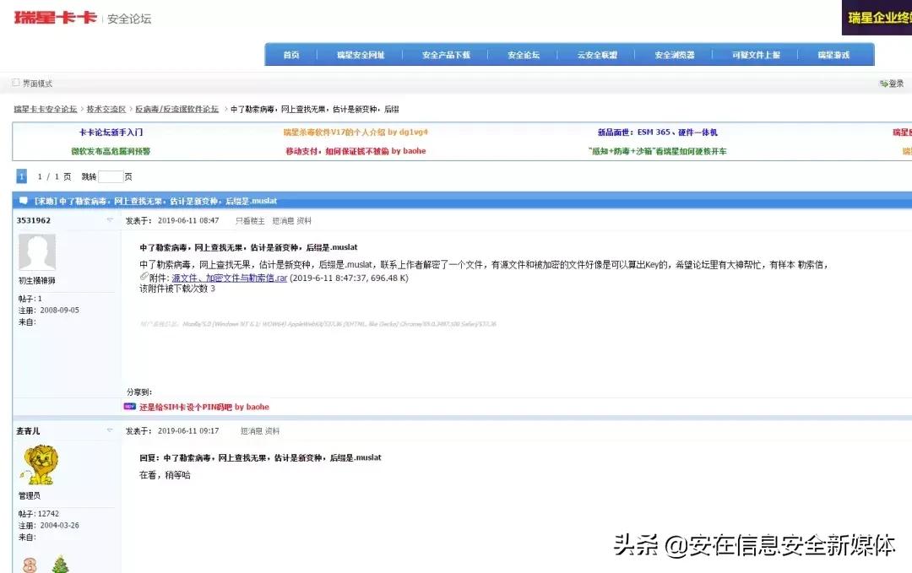Click the speech-bubble icon on the thread title bar

tap(23, 201)
